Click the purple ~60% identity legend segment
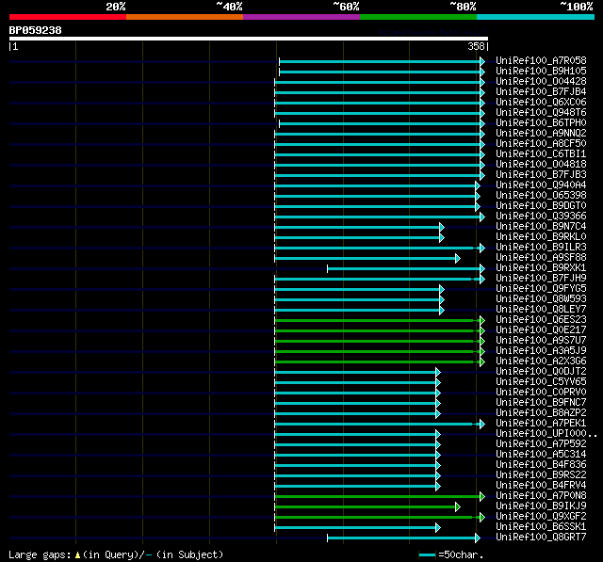The image size is (603, 562). (301, 17)
